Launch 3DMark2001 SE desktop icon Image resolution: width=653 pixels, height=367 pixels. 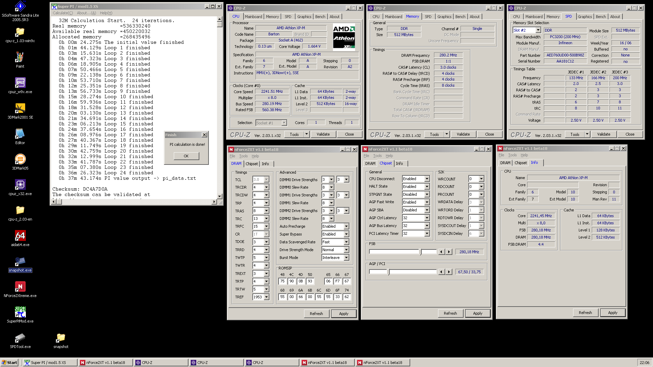point(20,111)
